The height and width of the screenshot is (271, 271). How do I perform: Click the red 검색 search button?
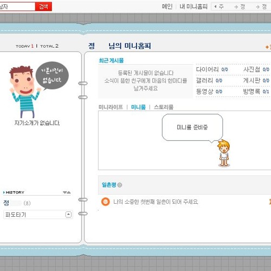(43, 7)
